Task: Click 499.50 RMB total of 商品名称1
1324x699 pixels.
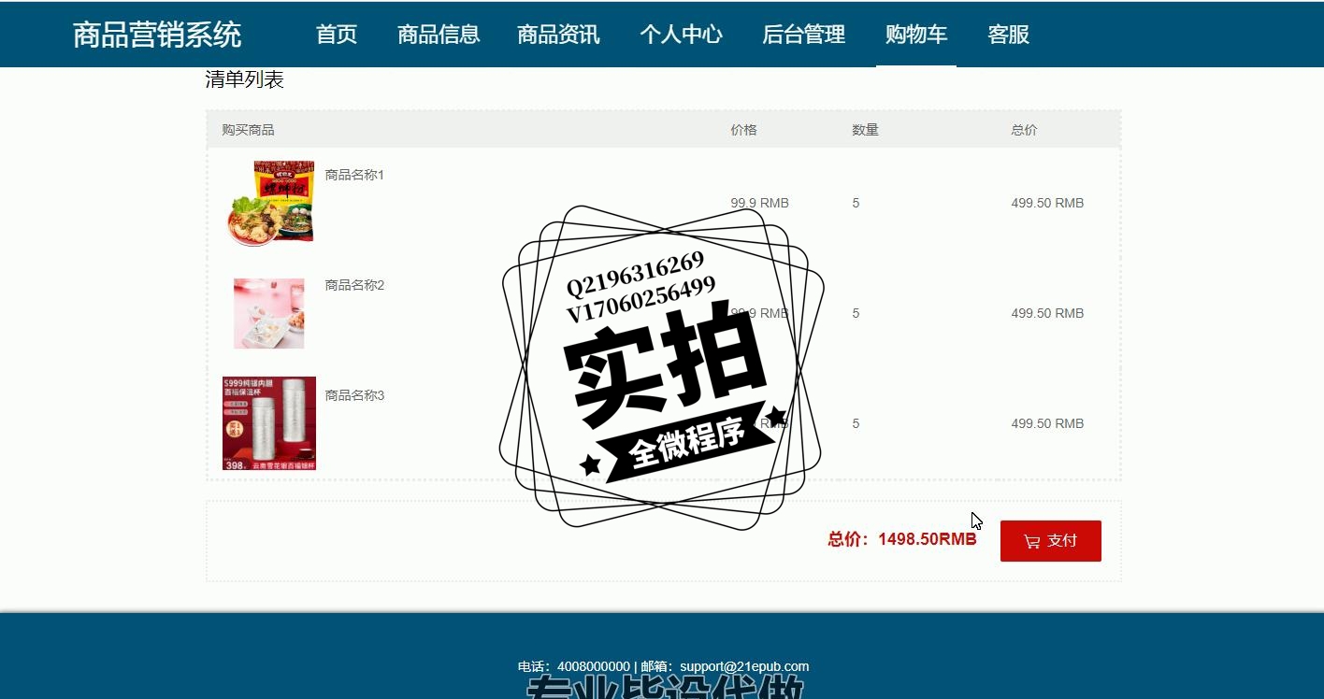Action: click(1047, 203)
